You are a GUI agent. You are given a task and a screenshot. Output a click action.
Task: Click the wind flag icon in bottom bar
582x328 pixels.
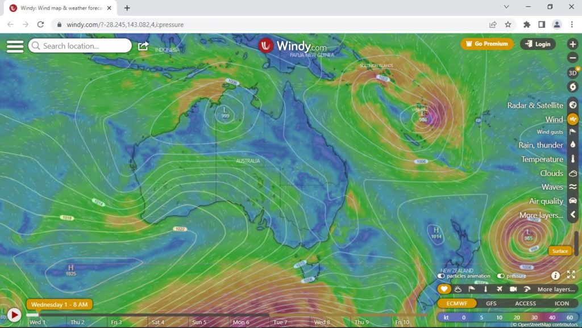coord(471,289)
